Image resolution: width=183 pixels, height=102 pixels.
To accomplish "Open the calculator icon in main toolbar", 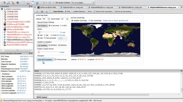I will 37,3.
